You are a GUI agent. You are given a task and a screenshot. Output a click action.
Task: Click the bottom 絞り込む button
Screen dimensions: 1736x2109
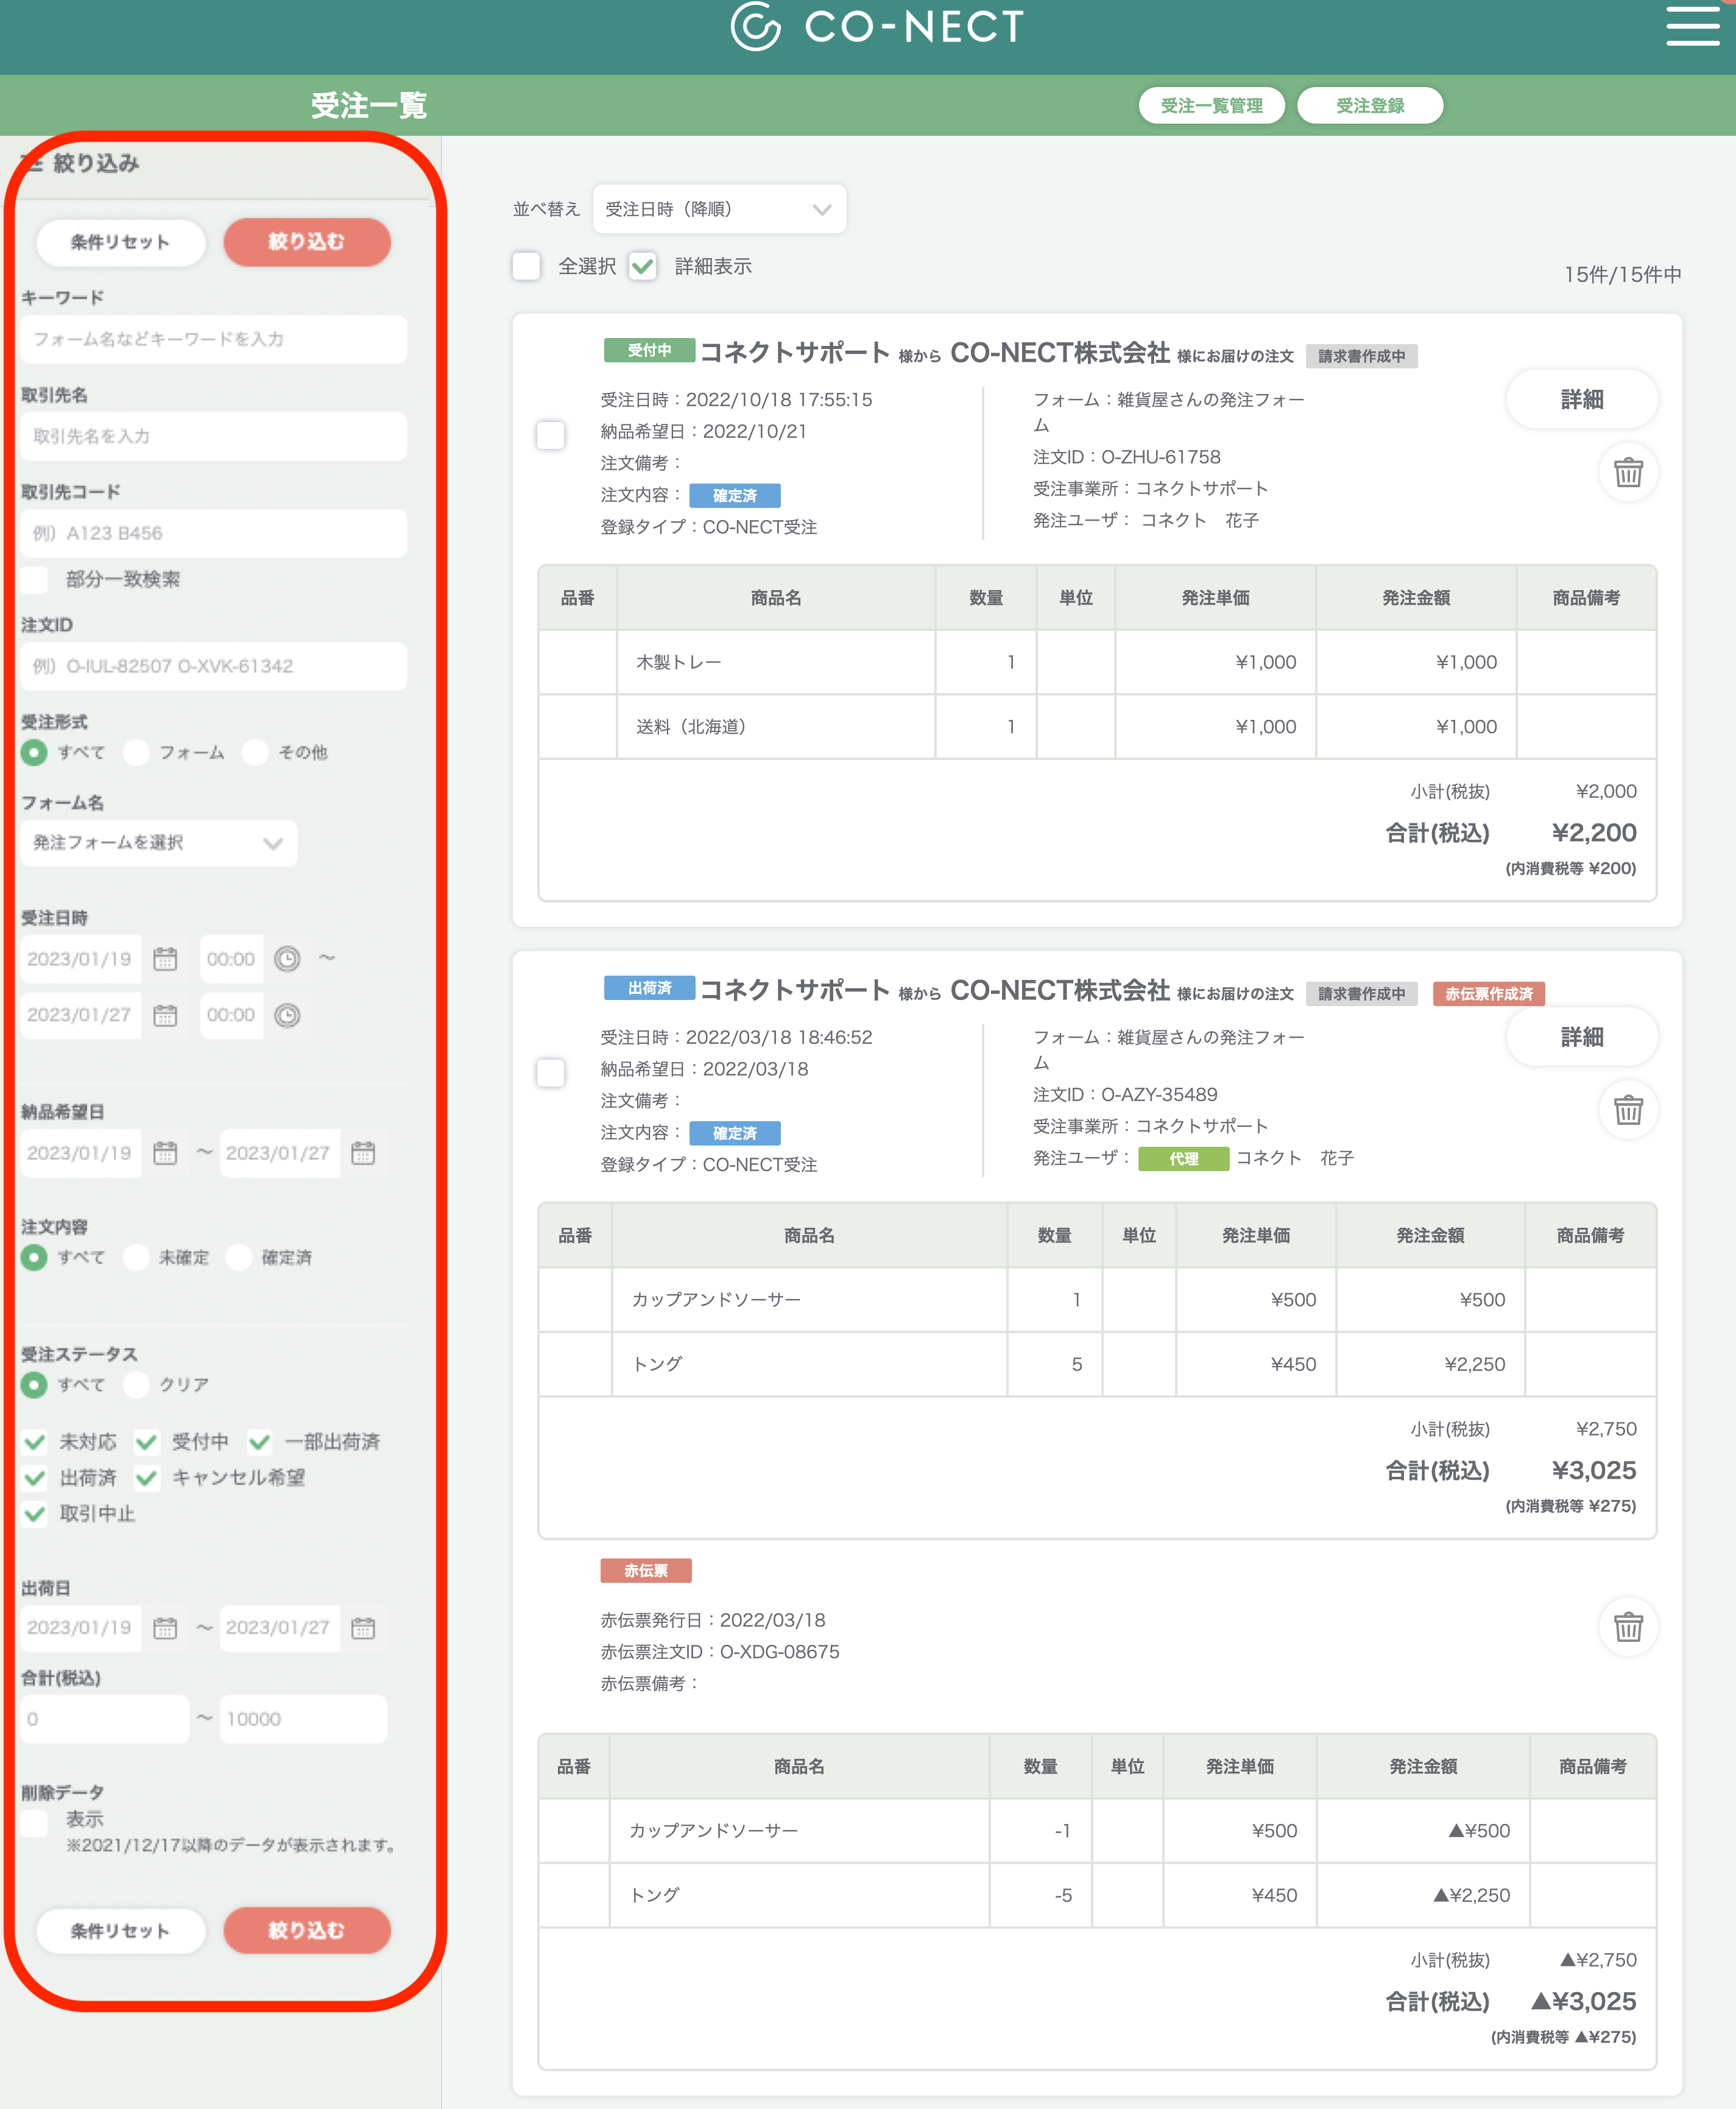coord(307,1931)
